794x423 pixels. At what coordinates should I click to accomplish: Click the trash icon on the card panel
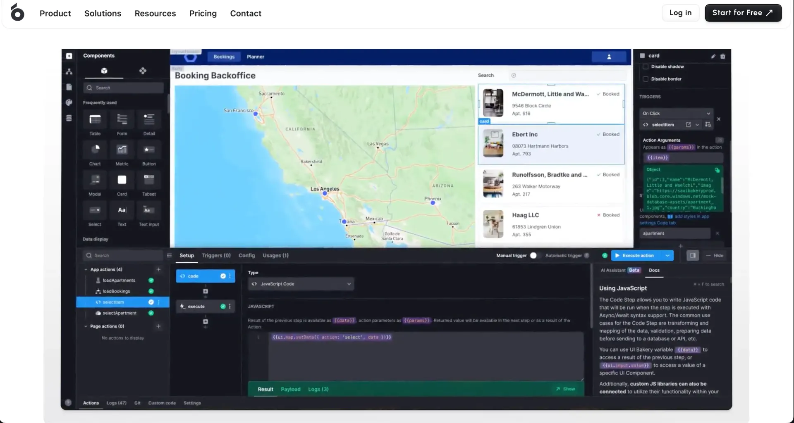[x=723, y=56]
